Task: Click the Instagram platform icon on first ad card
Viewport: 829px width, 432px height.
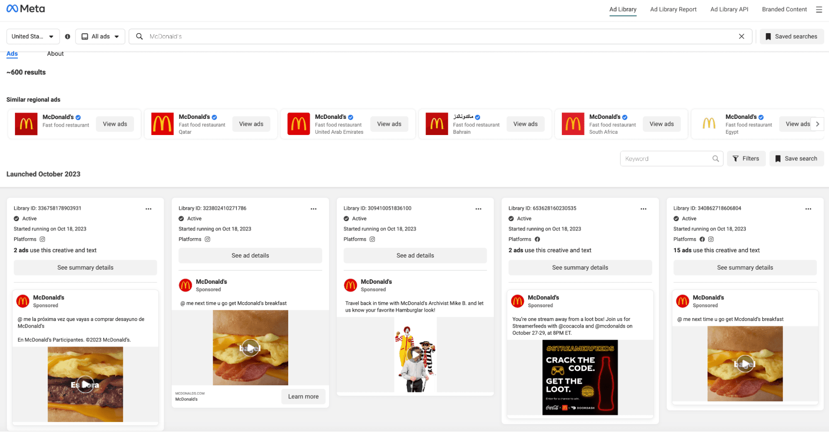Action: pos(42,239)
